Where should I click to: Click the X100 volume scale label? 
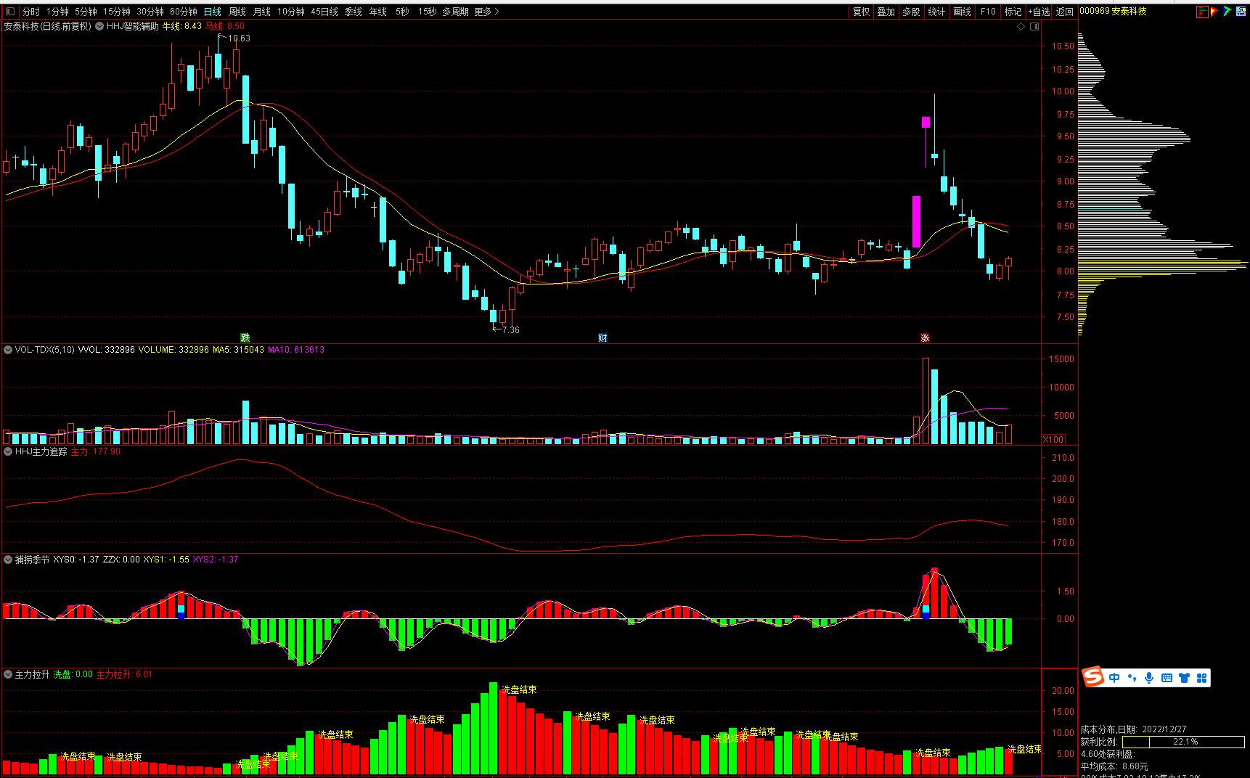pyautogui.click(x=1053, y=440)
